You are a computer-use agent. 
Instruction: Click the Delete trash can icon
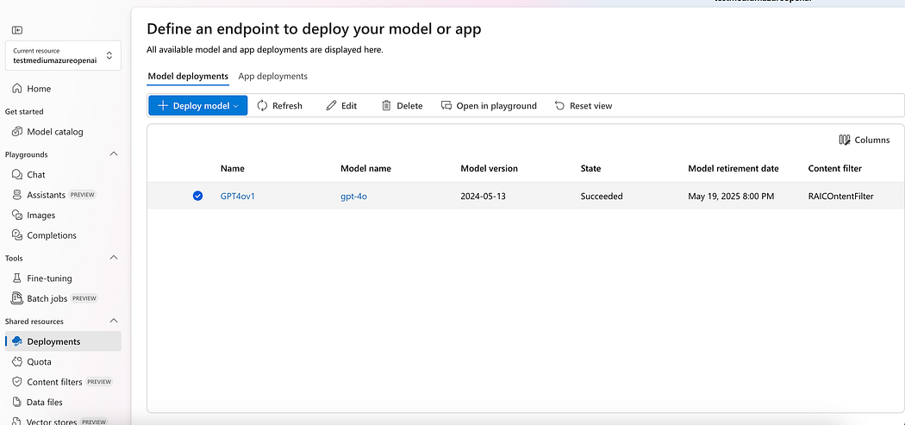[386, 106]
